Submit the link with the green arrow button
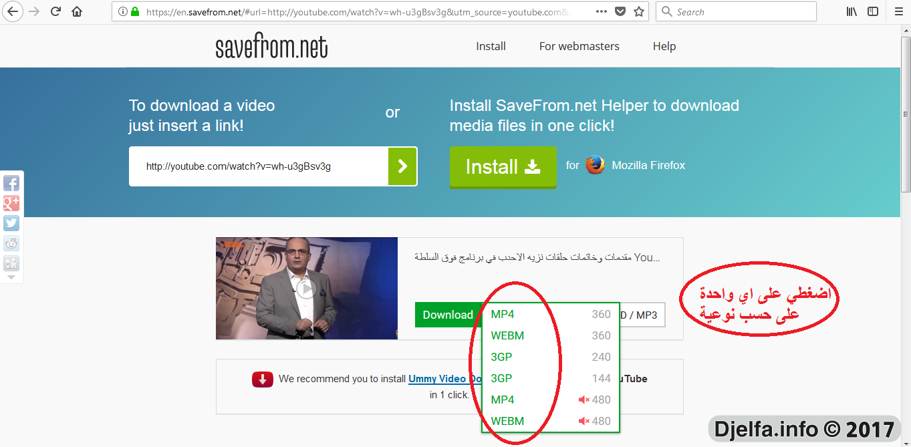The image size is (911, 447). click(402, 166)
